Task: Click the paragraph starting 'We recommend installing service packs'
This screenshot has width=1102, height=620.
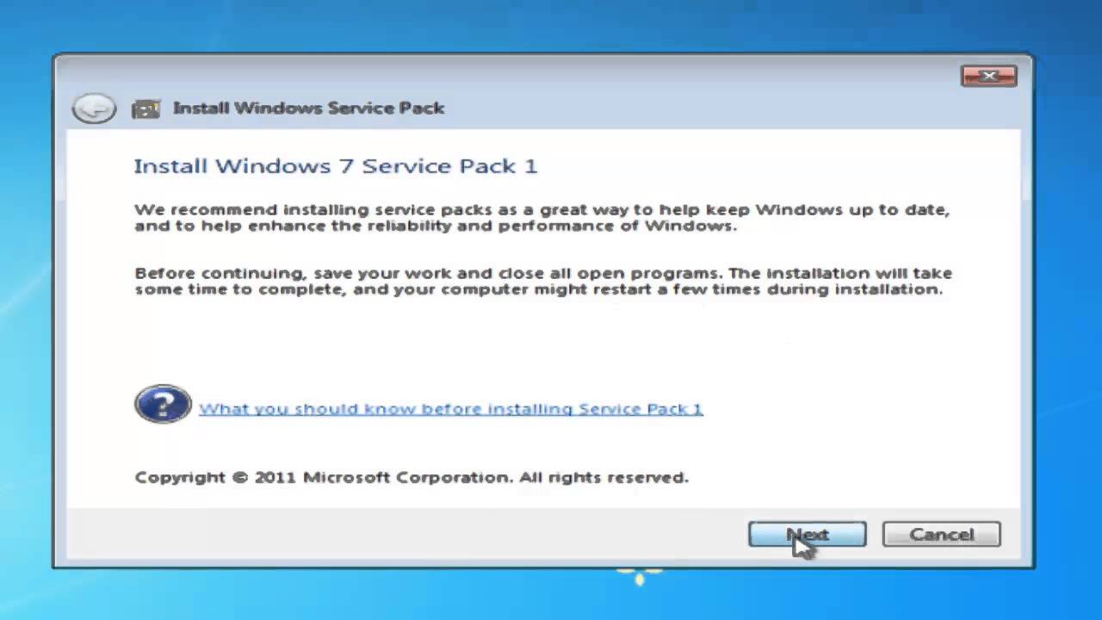Action: click(x=542, y=218)
